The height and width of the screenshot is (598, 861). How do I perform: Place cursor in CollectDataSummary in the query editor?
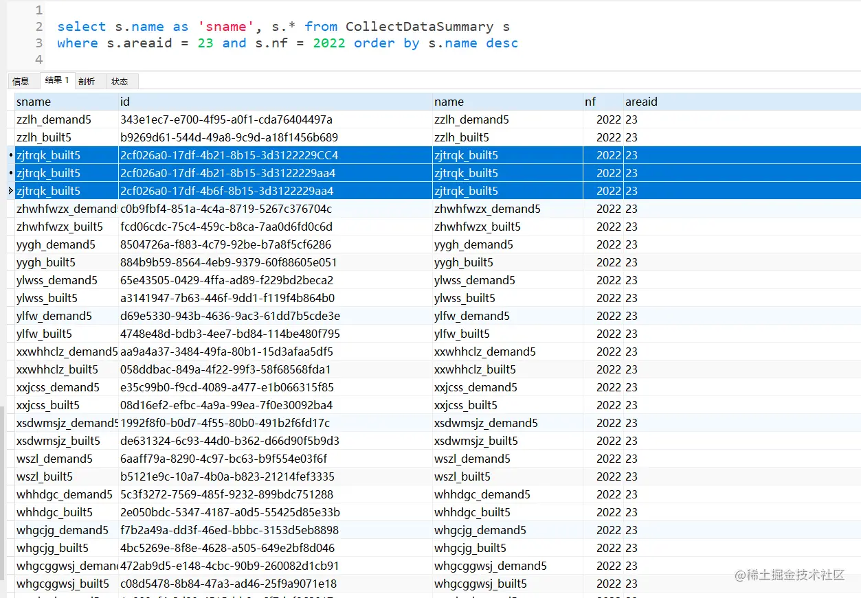419,27
